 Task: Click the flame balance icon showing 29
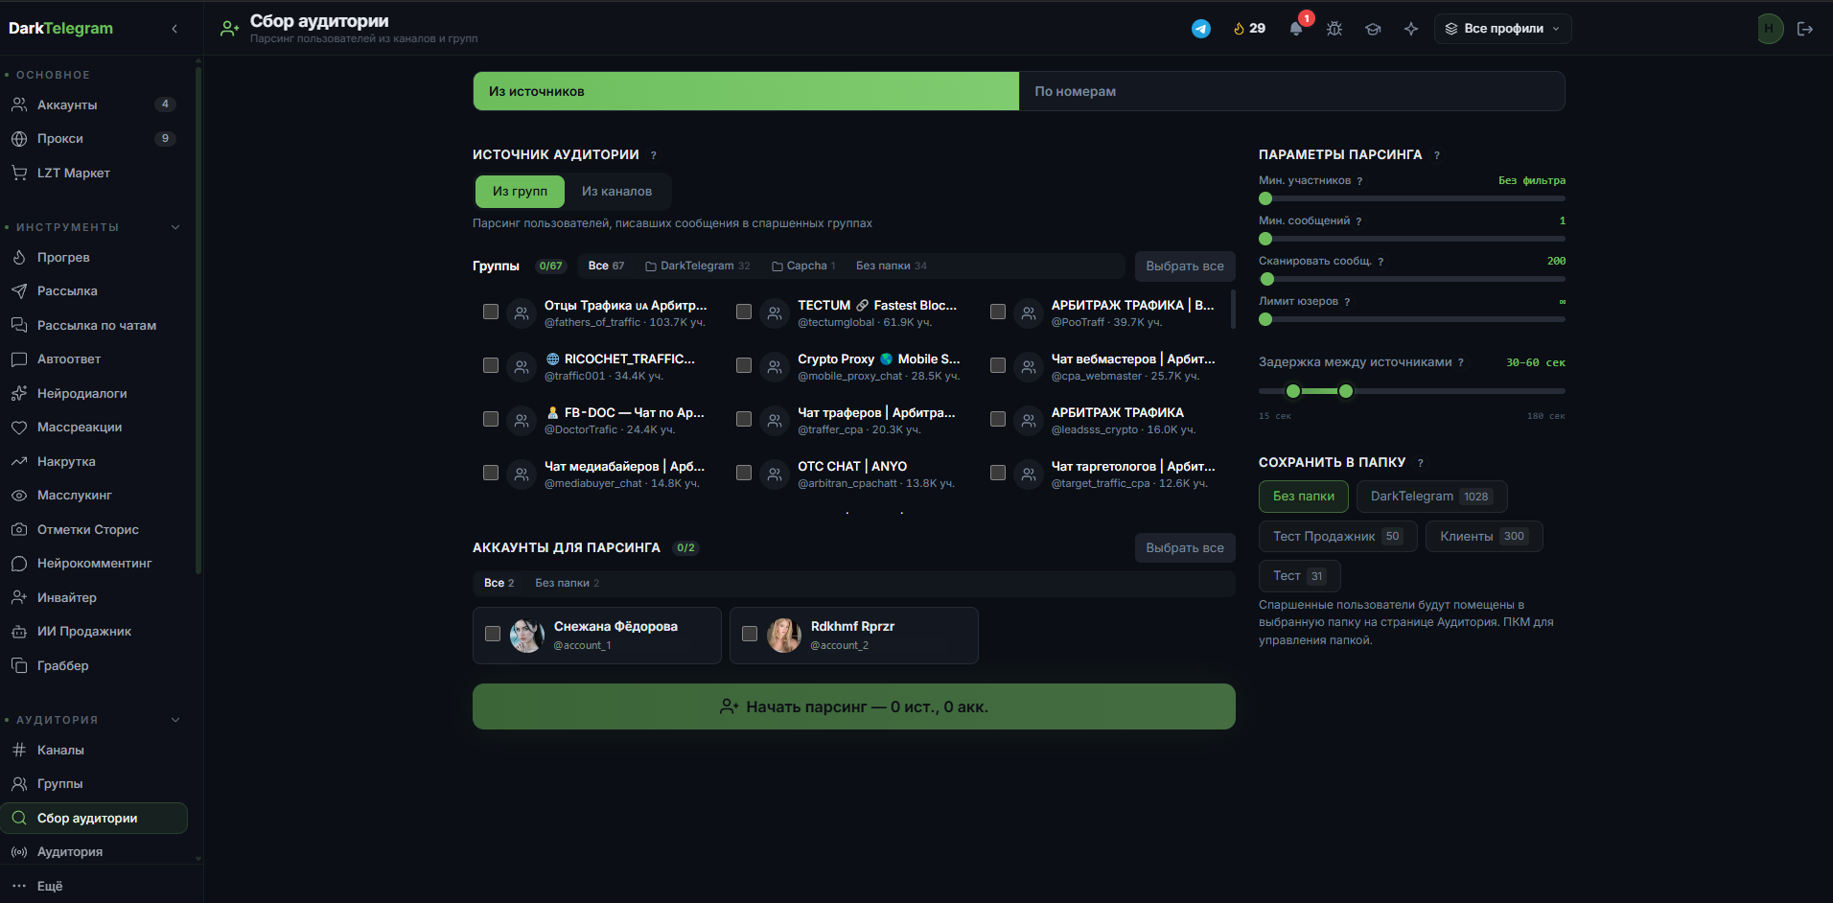pyautogui.click(x=1249, y=29)
